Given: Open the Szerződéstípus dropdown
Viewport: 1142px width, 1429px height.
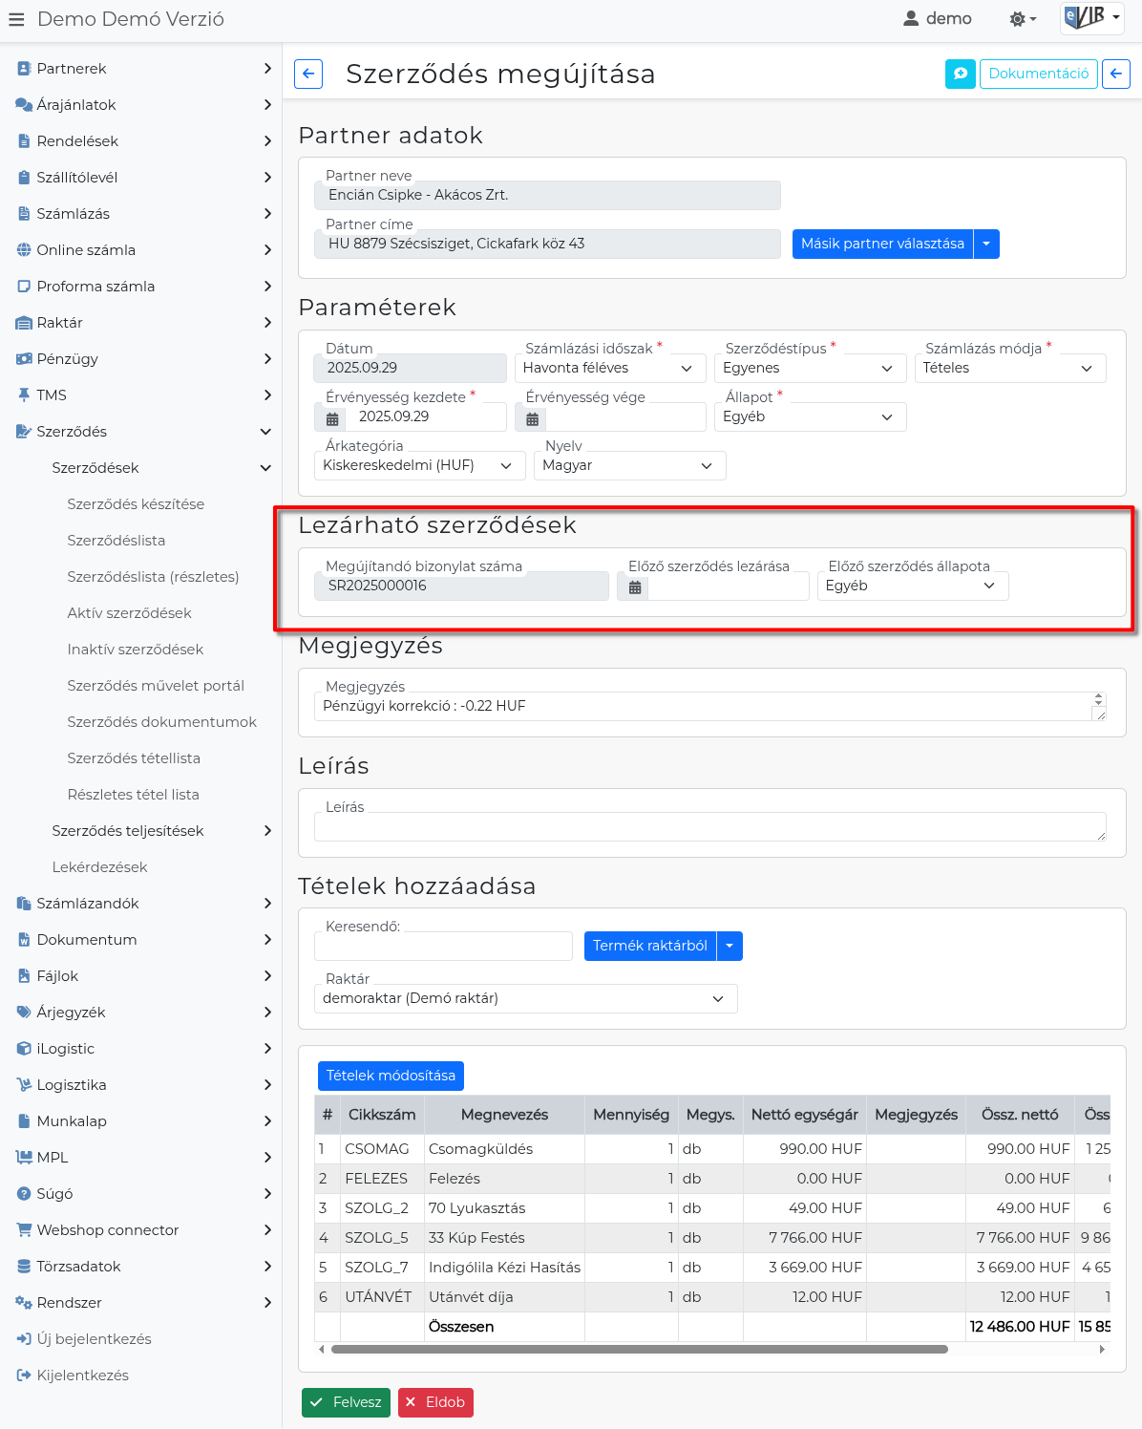Looking at the screenshot, I should [x=809, y=369].
